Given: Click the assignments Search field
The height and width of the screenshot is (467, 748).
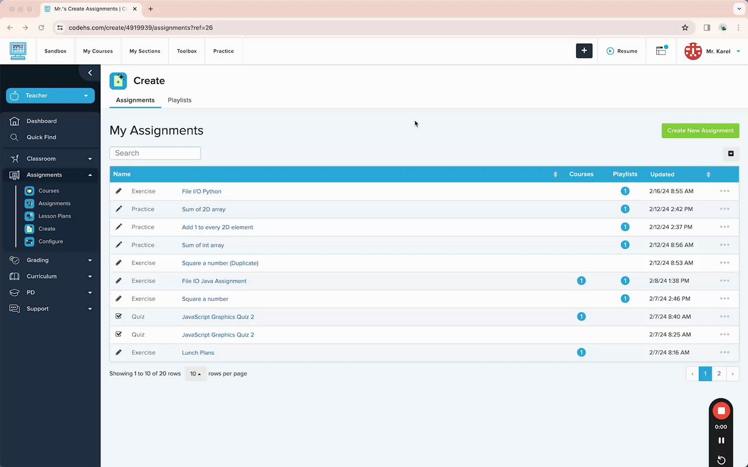Looking at the screenshot, I should (155, 153).
